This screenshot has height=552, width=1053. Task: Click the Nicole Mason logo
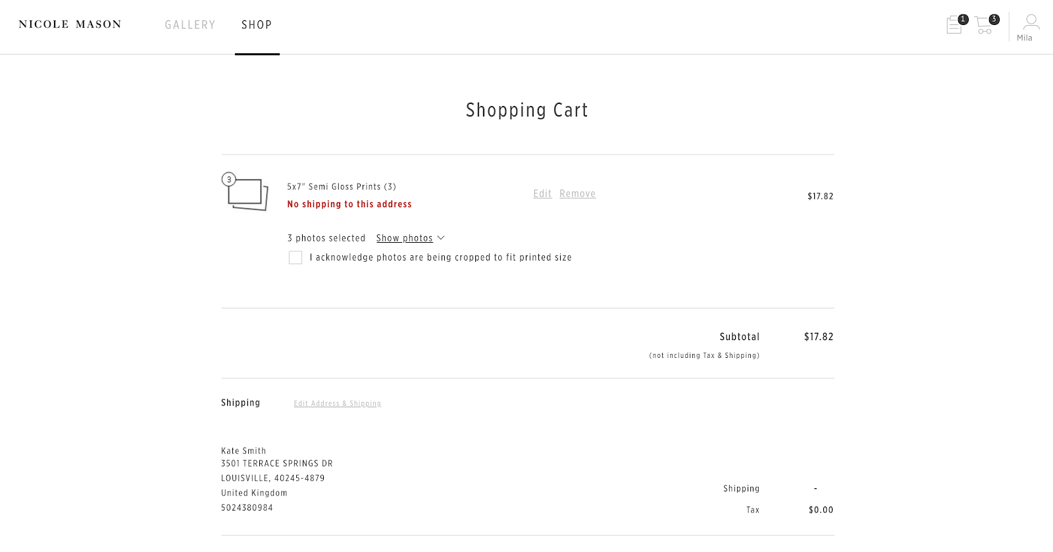70,24
